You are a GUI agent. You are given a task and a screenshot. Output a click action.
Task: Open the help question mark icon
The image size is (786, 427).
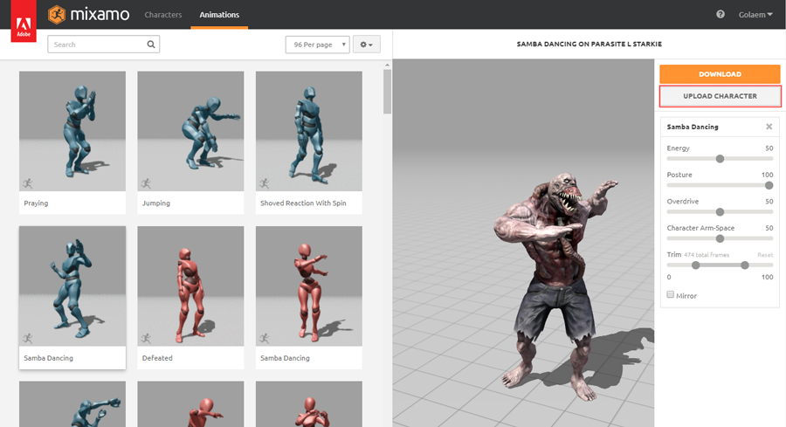[x=720, y=15]
